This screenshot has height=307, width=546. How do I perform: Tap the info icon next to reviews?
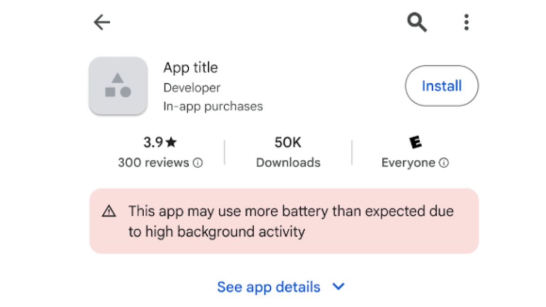click(198, 163)
